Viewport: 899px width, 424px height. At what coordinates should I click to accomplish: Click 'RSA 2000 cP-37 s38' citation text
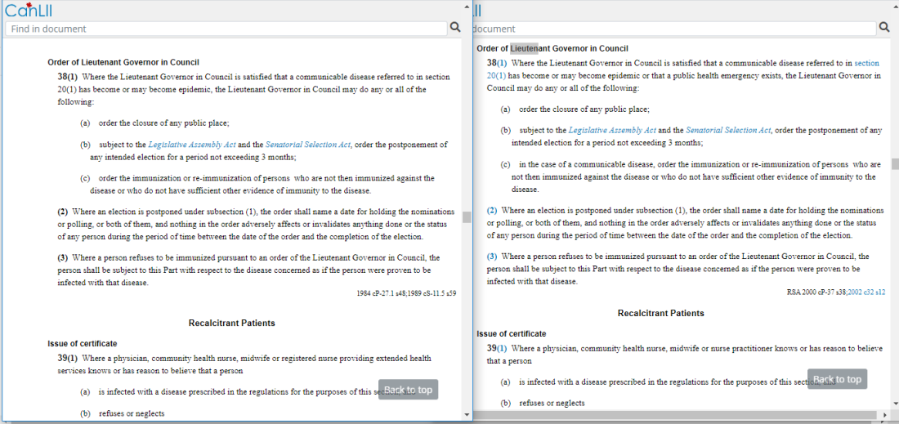[817, 292]
